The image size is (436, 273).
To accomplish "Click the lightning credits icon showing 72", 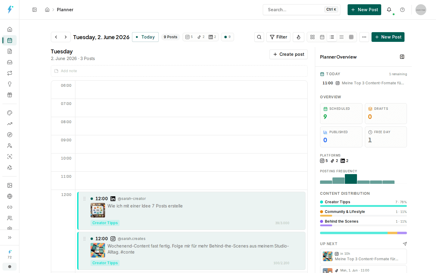I will pos(10,254).
